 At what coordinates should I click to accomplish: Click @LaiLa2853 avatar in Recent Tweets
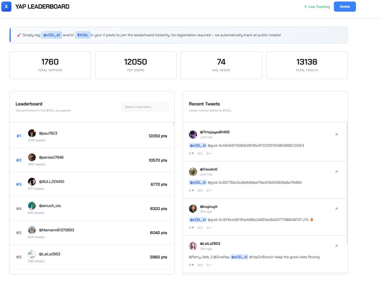tap(193, 246)
